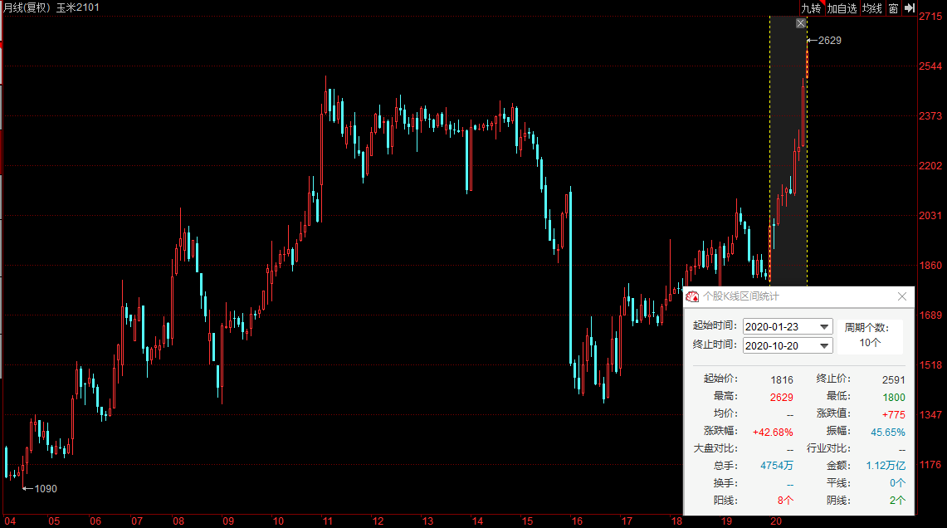Click 加自选 to add to watchlist
The height and width of the screenshot is (528, 947).
(842, 8)
